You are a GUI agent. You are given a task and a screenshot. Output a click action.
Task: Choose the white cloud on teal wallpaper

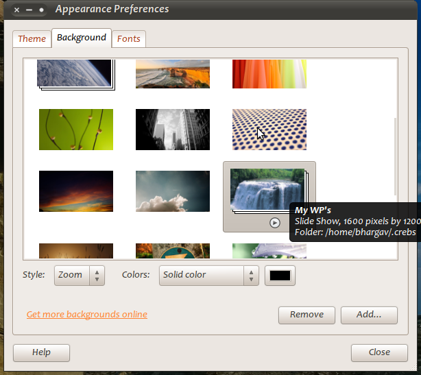coord(173,191)
